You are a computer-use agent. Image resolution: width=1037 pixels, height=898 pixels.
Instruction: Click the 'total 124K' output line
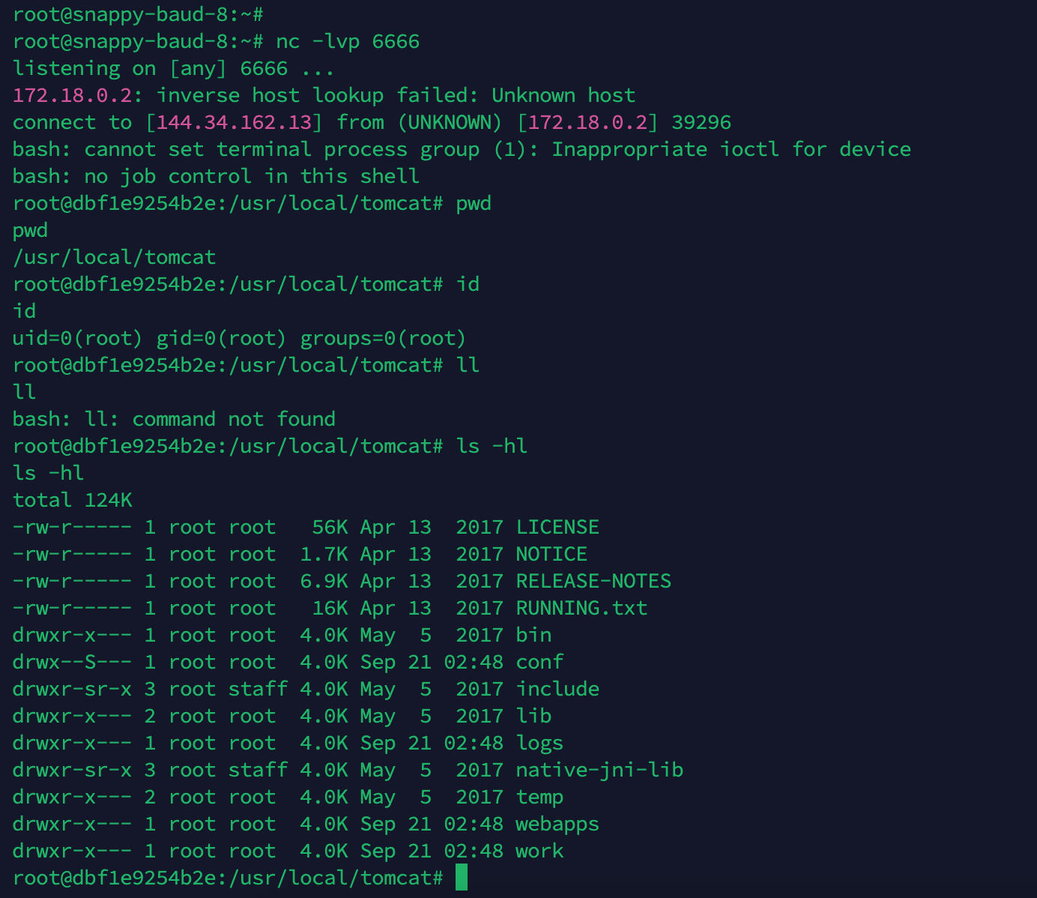[x=72, y=500]
